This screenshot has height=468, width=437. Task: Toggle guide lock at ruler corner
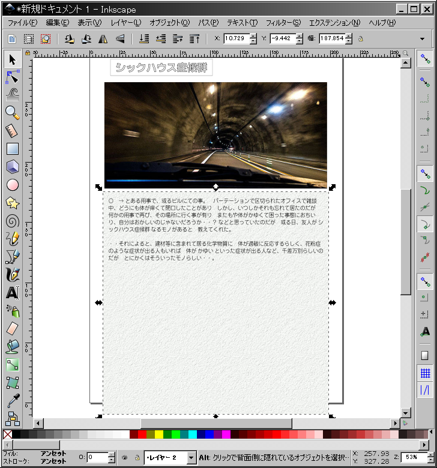[x=28, y=53]
